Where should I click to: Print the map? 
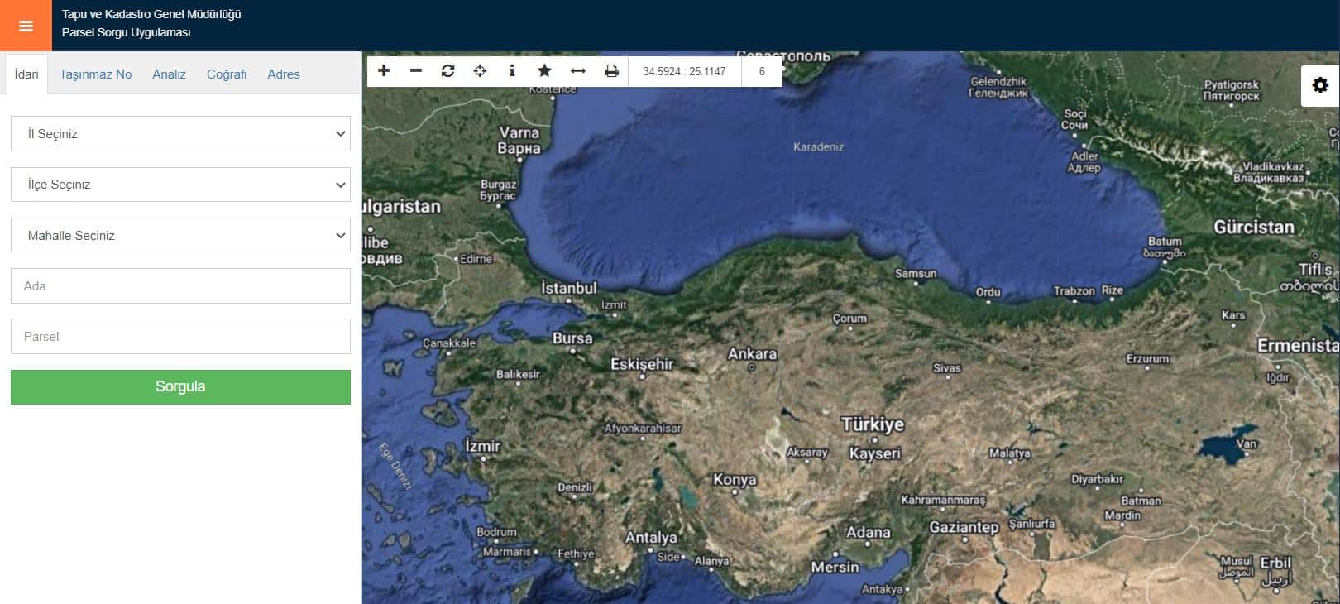[611, 71]
